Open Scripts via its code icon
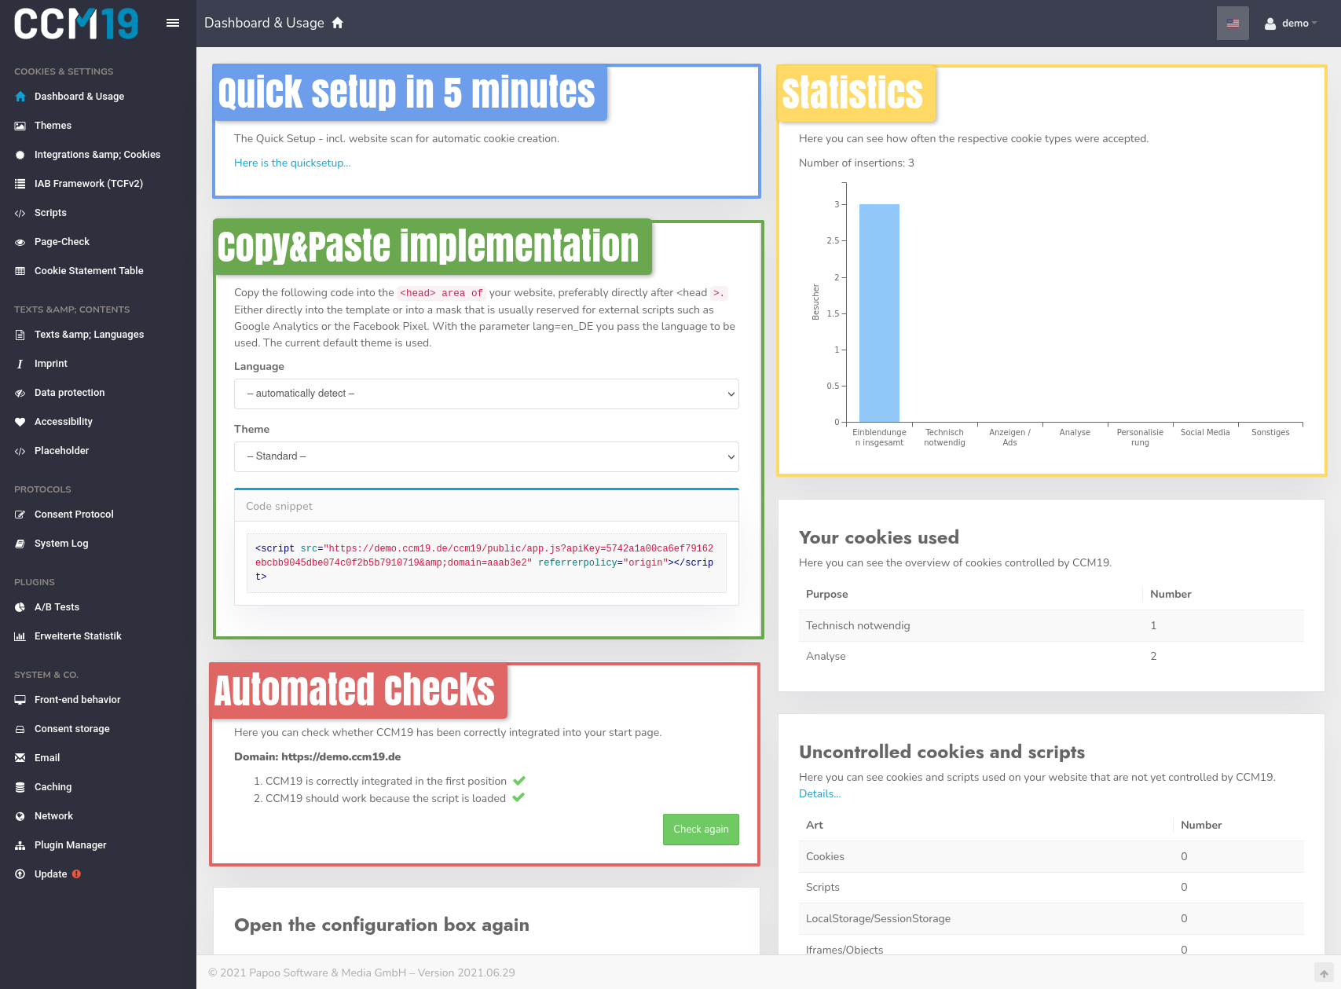The height and width of the screenshot is (989, 1341). [x=20, y=212]
